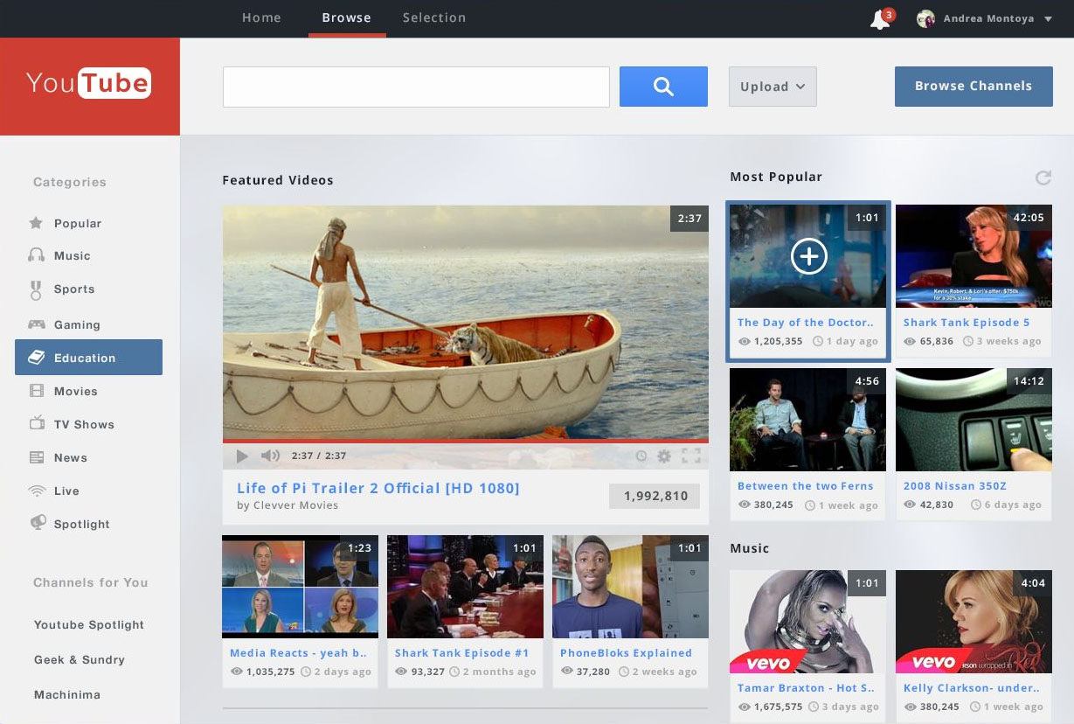Image resolution: width=1074 pixels, height=724 pixels.
Task: Mute the featured video volume
Action: [270, 456]
